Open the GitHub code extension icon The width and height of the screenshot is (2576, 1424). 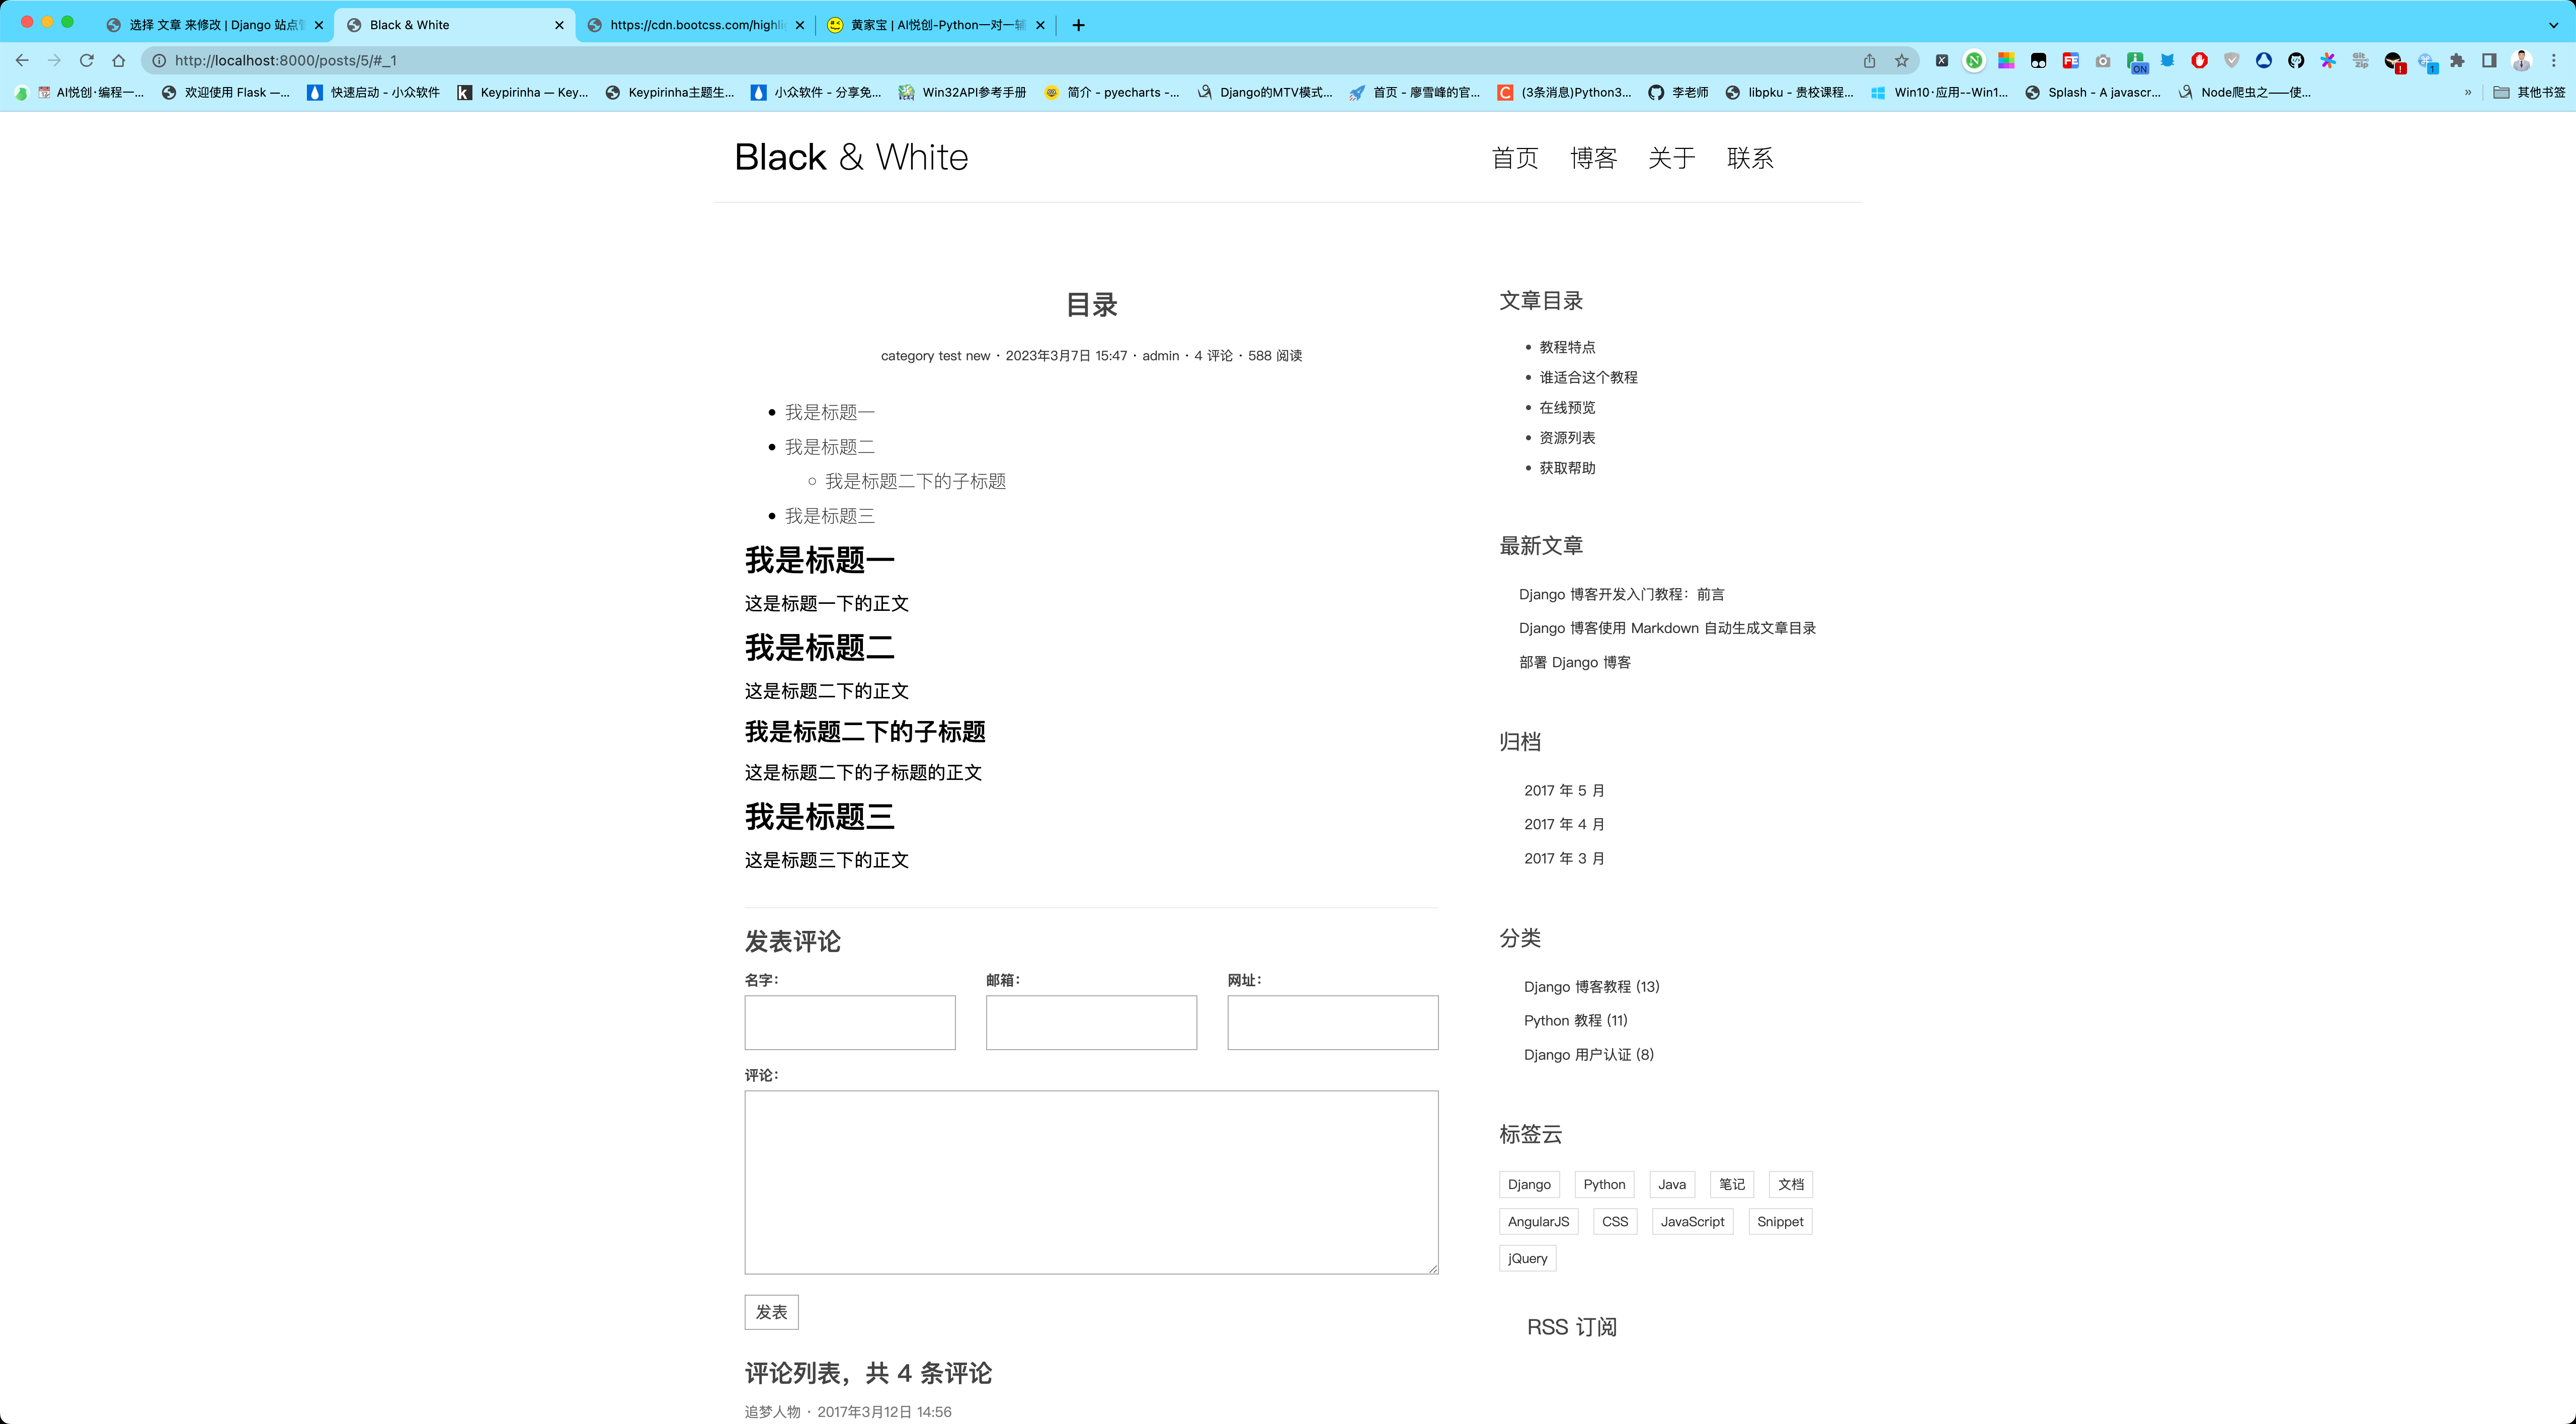coord(2296,60)
